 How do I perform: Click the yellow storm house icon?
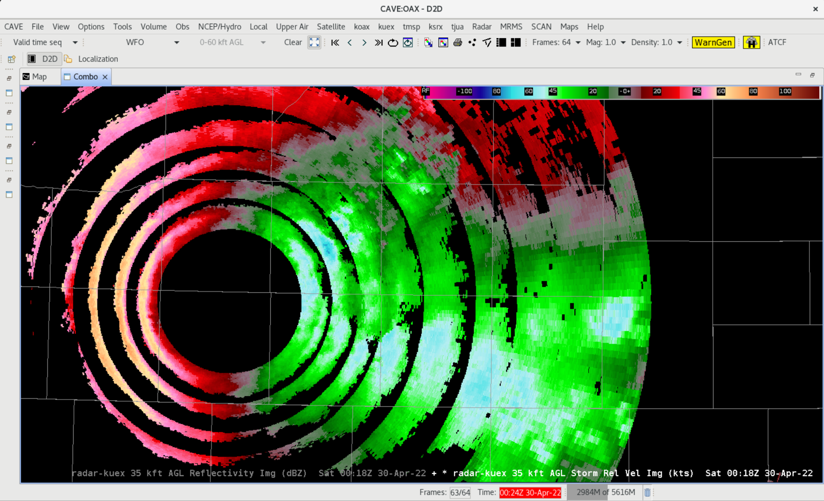tap(751, 42)
